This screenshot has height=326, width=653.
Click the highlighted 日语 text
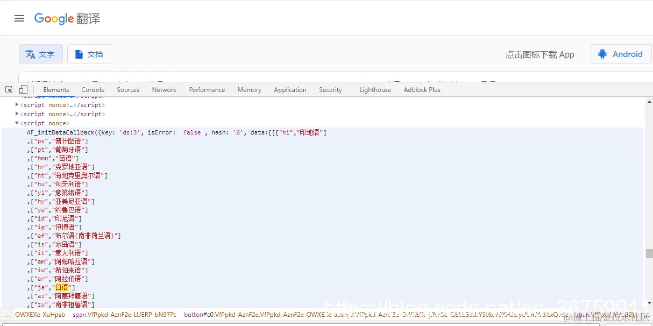62,287
